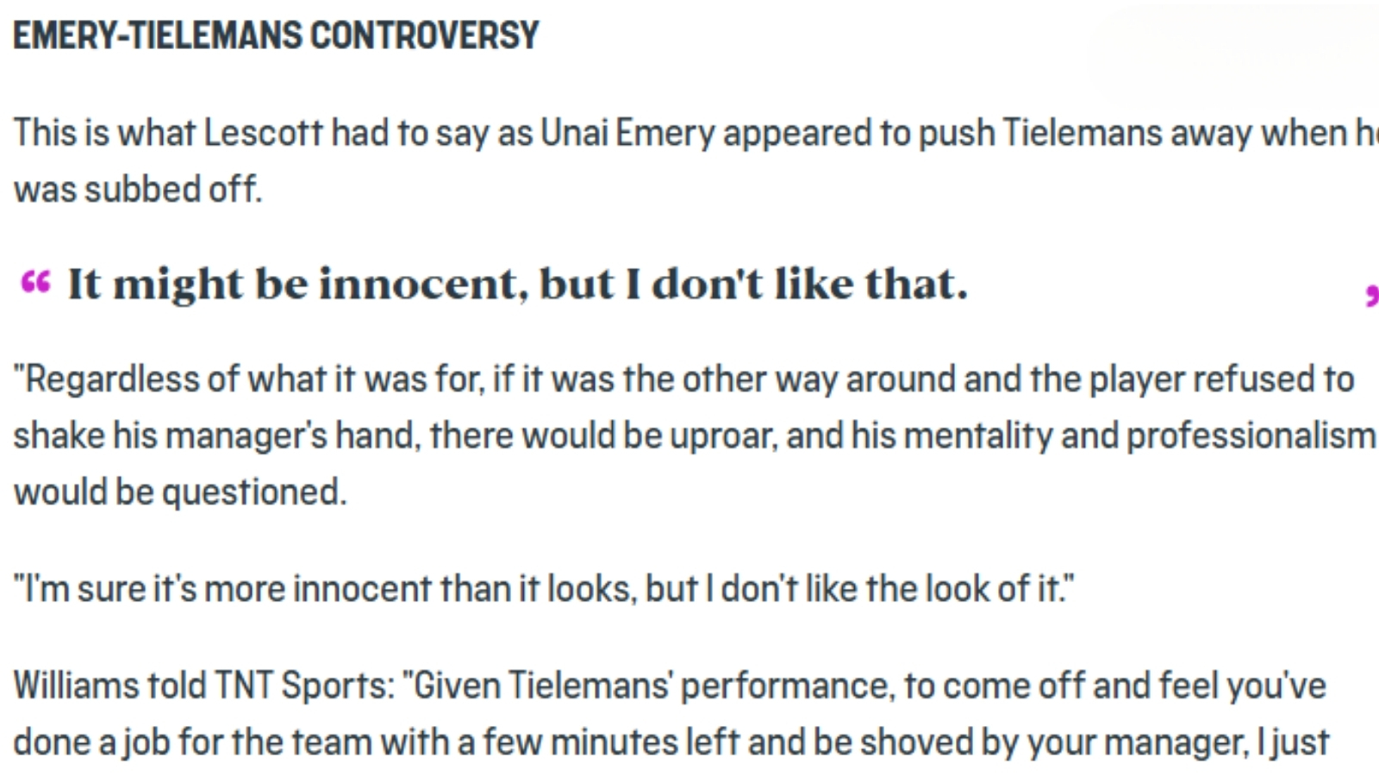Click the pull quote "It might be innocent"
This screenshot has height=776, width=1379.
(517, 285)
